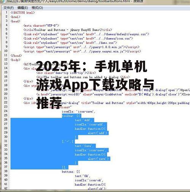
Task: Open the 文件(F) menu
Action: 8,8
